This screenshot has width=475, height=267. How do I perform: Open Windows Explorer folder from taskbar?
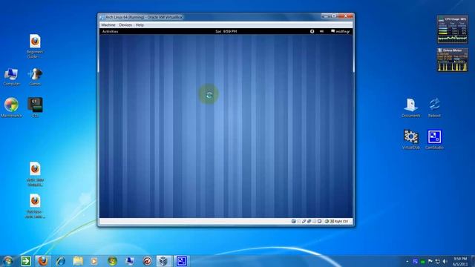tap(78, 261)
